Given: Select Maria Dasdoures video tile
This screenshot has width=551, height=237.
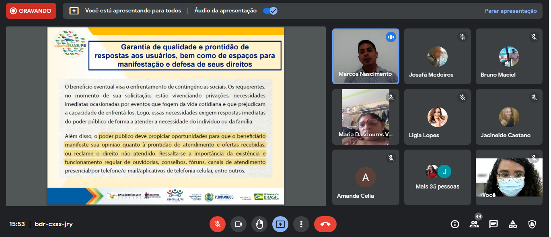Looking at the screenshot, I should pyautogui.click(x=366, y=117).
